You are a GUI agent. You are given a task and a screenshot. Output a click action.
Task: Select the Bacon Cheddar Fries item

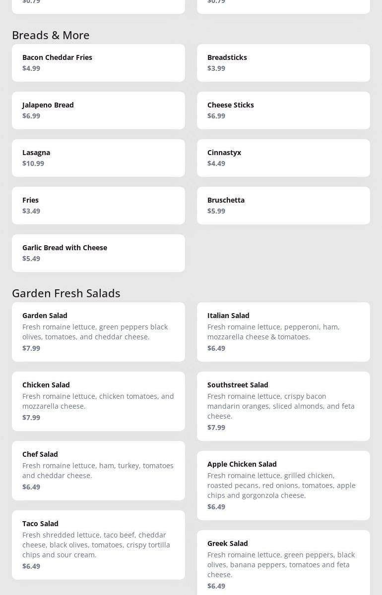pos(98,63)
